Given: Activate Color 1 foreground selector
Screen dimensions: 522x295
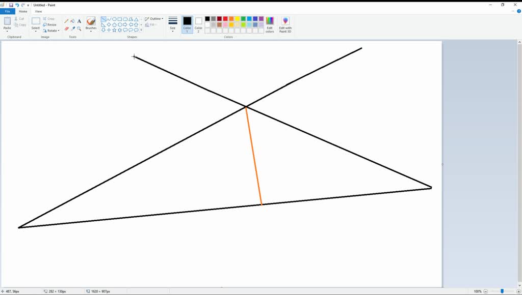Looking at the screenshot, I should click(187, 24).
